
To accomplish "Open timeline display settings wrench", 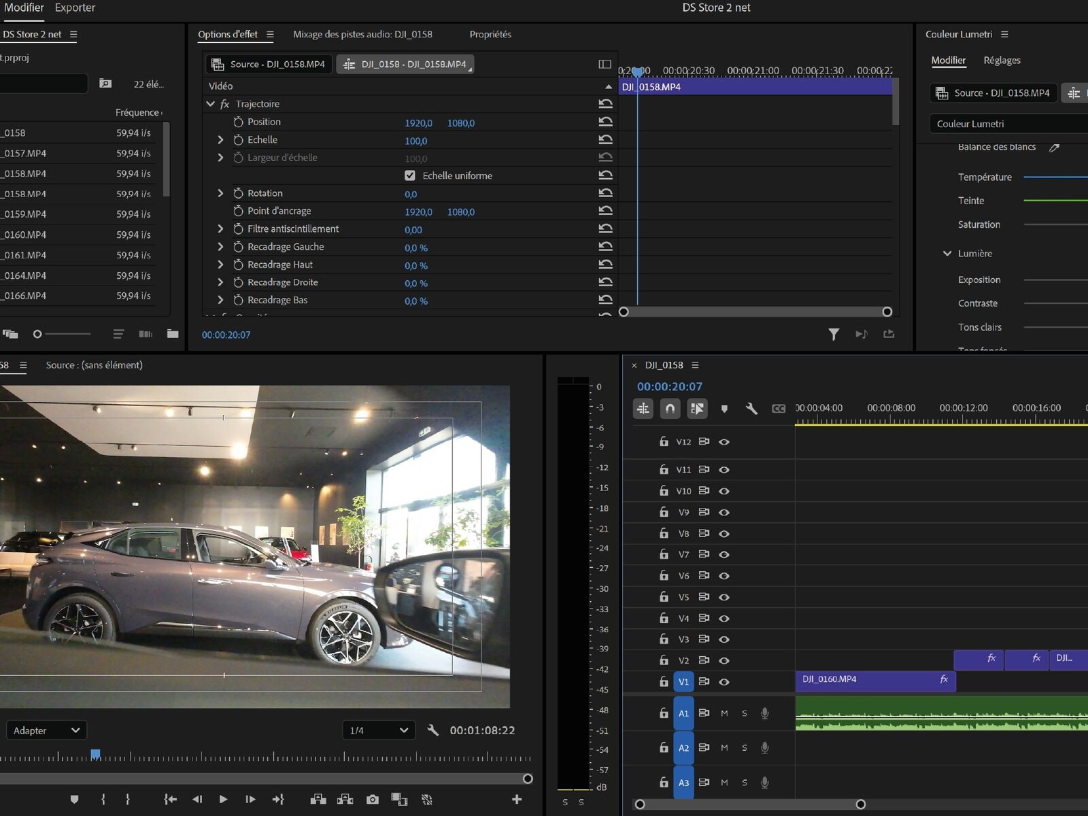I will pos(751,409).
